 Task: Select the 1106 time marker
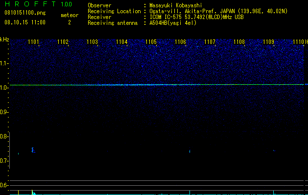(180, 42)
